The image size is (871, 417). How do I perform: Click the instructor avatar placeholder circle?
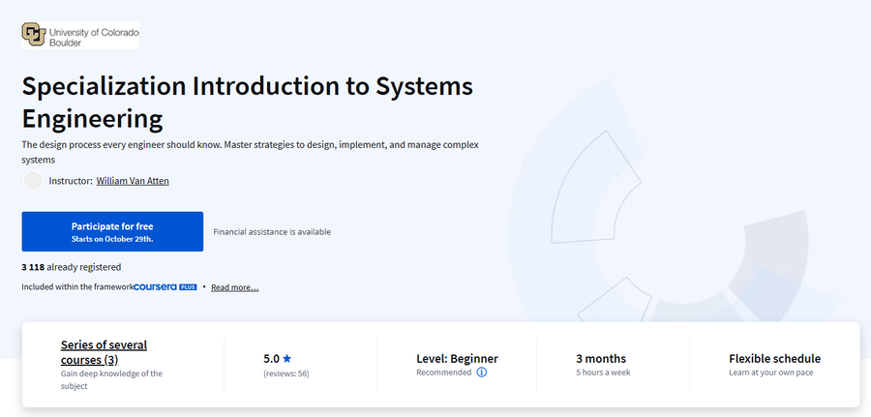coord(33,181)
